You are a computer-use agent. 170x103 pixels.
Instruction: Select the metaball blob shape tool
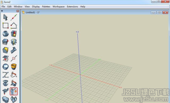pyautogui.click(x=5, y=99)
